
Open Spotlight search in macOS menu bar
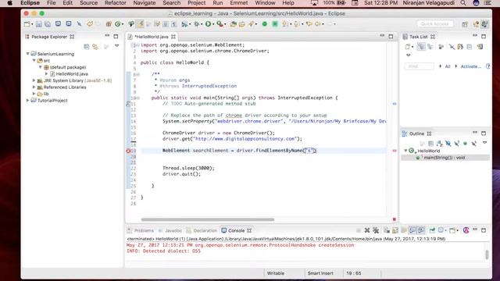click(462, 3)
